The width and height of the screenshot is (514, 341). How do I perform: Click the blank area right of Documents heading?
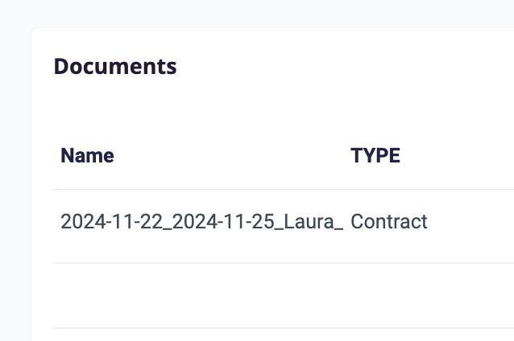point(344,67)
